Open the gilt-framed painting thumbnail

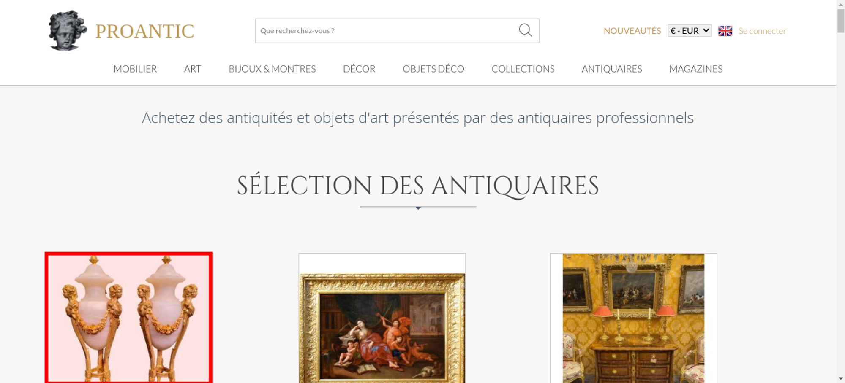pyautogui.click(x=382, y=318)
